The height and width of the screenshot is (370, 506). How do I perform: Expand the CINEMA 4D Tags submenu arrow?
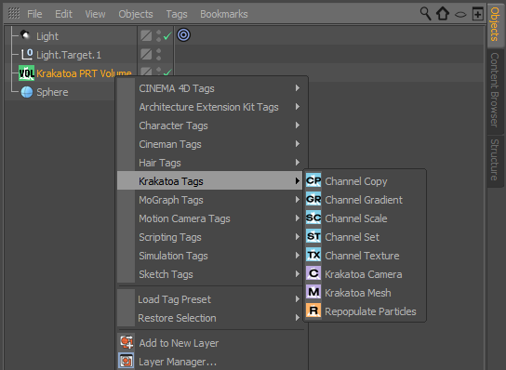(298, 88)
